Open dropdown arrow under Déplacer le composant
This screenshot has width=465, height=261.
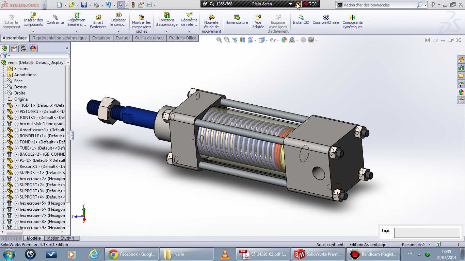point(118,31)
